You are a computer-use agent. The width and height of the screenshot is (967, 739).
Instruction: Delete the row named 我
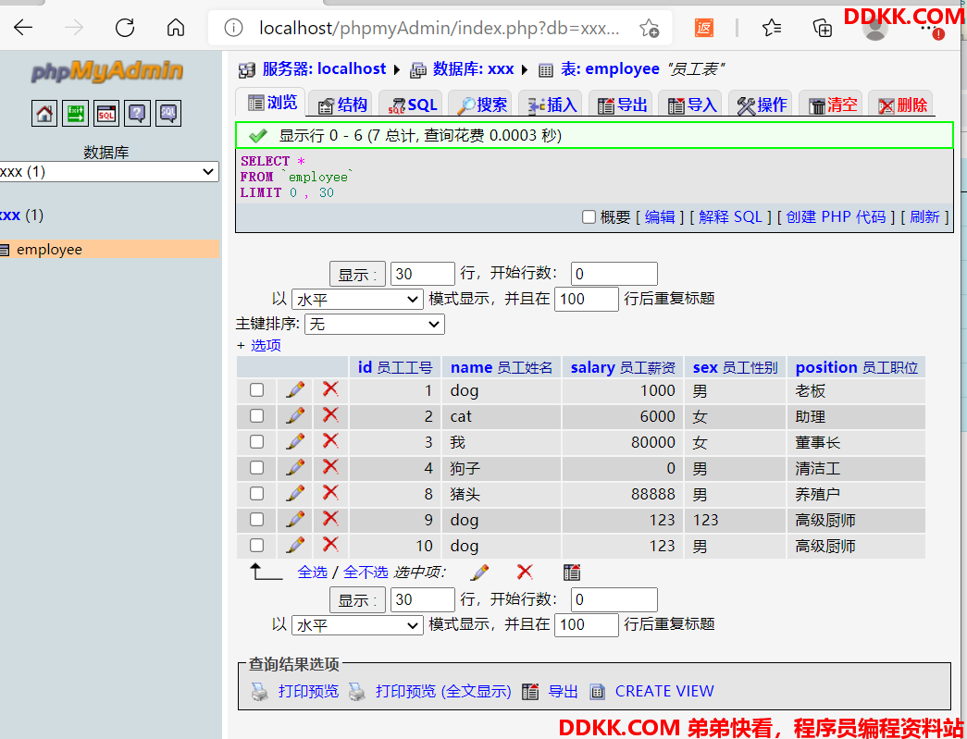click(x=330, y=440)
